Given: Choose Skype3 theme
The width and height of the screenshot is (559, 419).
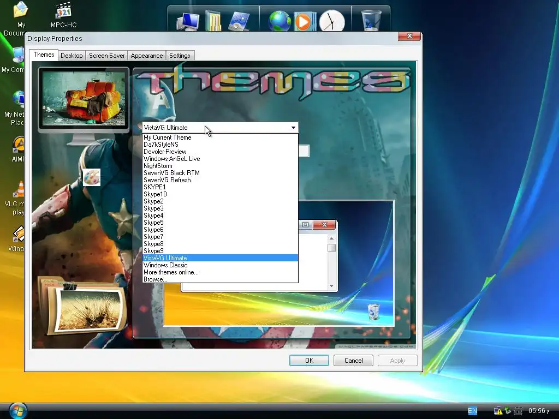Looking at the screenshot, I should pos(220,208).
